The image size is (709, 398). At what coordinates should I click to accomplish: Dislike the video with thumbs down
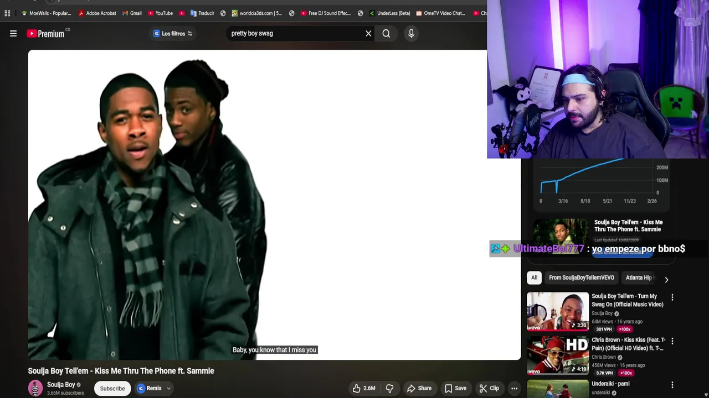389,388
